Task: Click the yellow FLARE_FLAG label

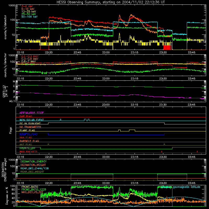Action: coord(27,130)
